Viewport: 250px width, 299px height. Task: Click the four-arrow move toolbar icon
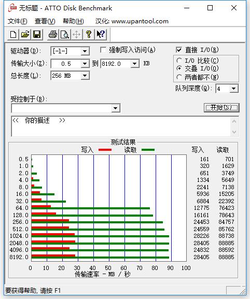77,35
